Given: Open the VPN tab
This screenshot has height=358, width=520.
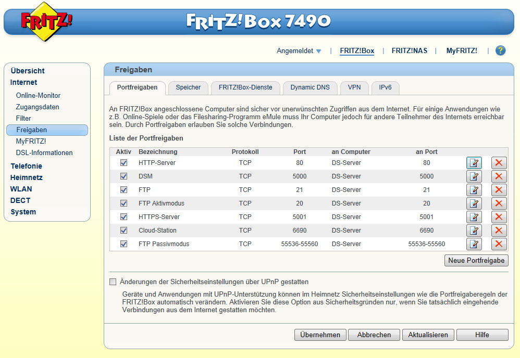Looking at the screenshot, I should coord(354,87).
